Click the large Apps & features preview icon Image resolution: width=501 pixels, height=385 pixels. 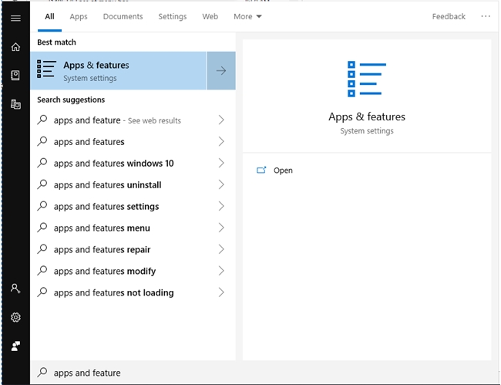click(x=367, y=79)
